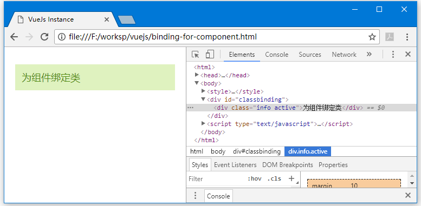Open DevTools customize menu (vertical dots)
The width and height of the screenshot is (421, 206).
coord(393,55)
